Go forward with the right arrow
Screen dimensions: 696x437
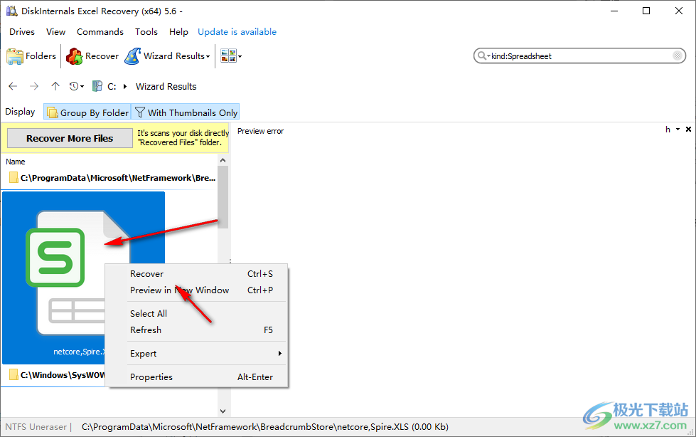click(34, 86)
